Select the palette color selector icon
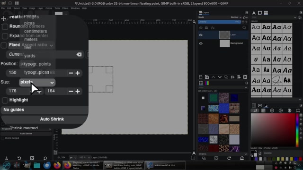 coord(289,110)
